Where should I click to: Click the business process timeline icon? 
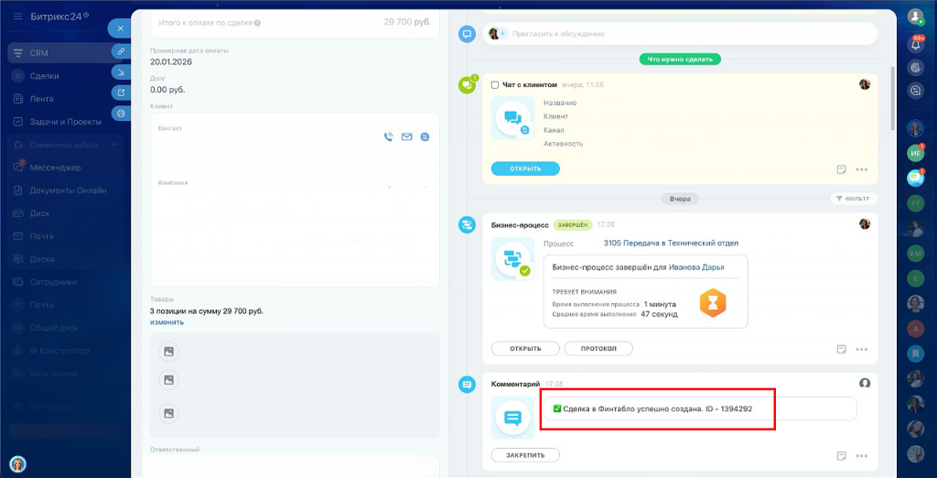466,224
